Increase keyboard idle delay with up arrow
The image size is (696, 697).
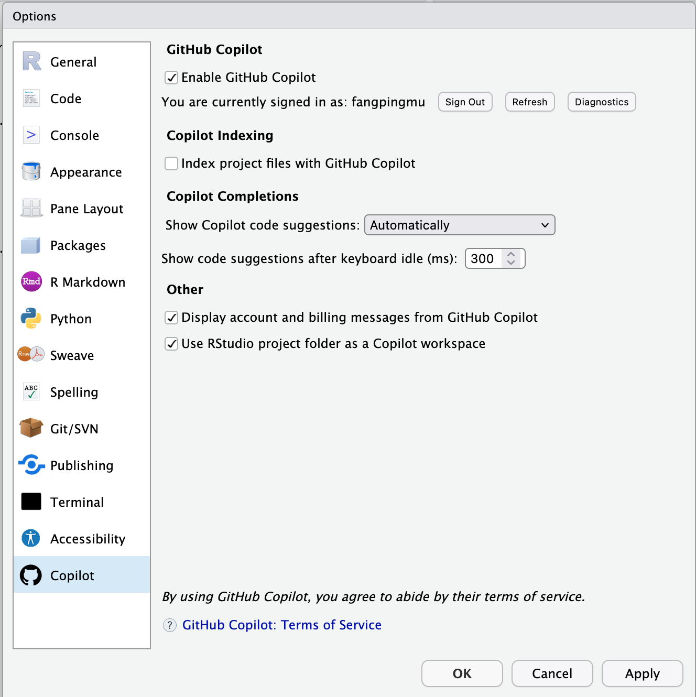tap(511, 254)
